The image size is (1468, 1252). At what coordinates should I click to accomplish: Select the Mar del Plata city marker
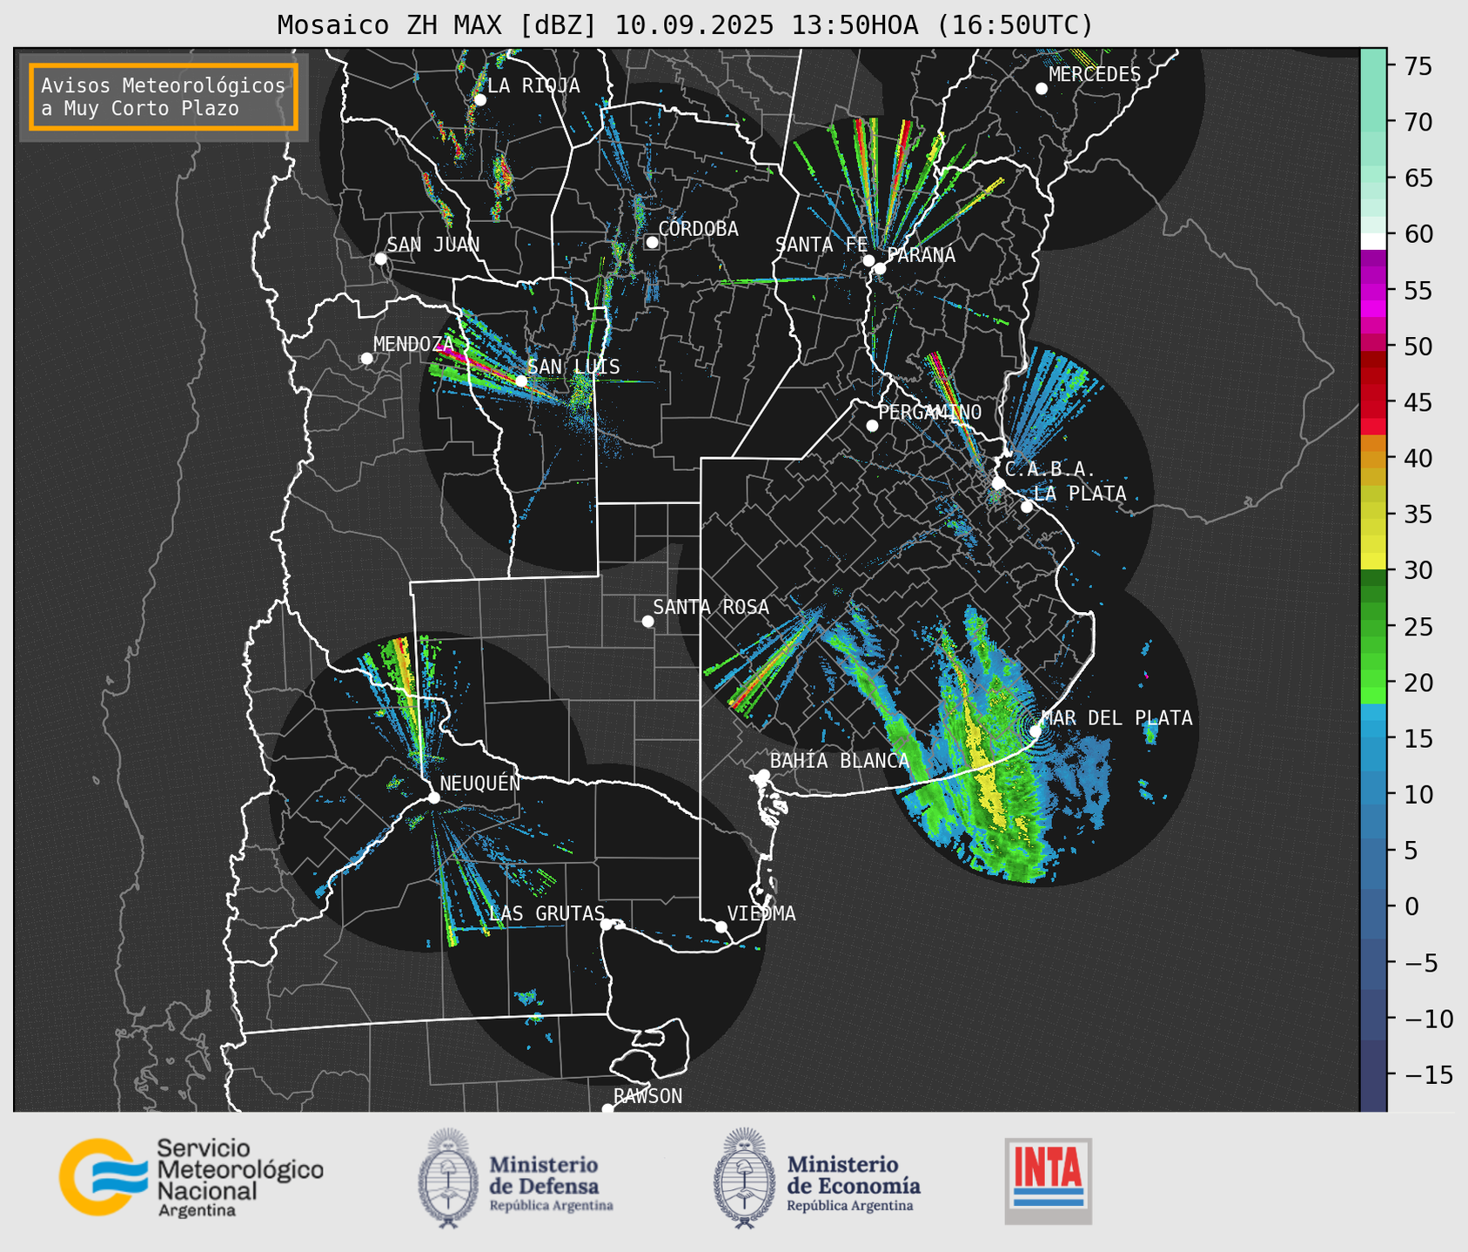1036,730
